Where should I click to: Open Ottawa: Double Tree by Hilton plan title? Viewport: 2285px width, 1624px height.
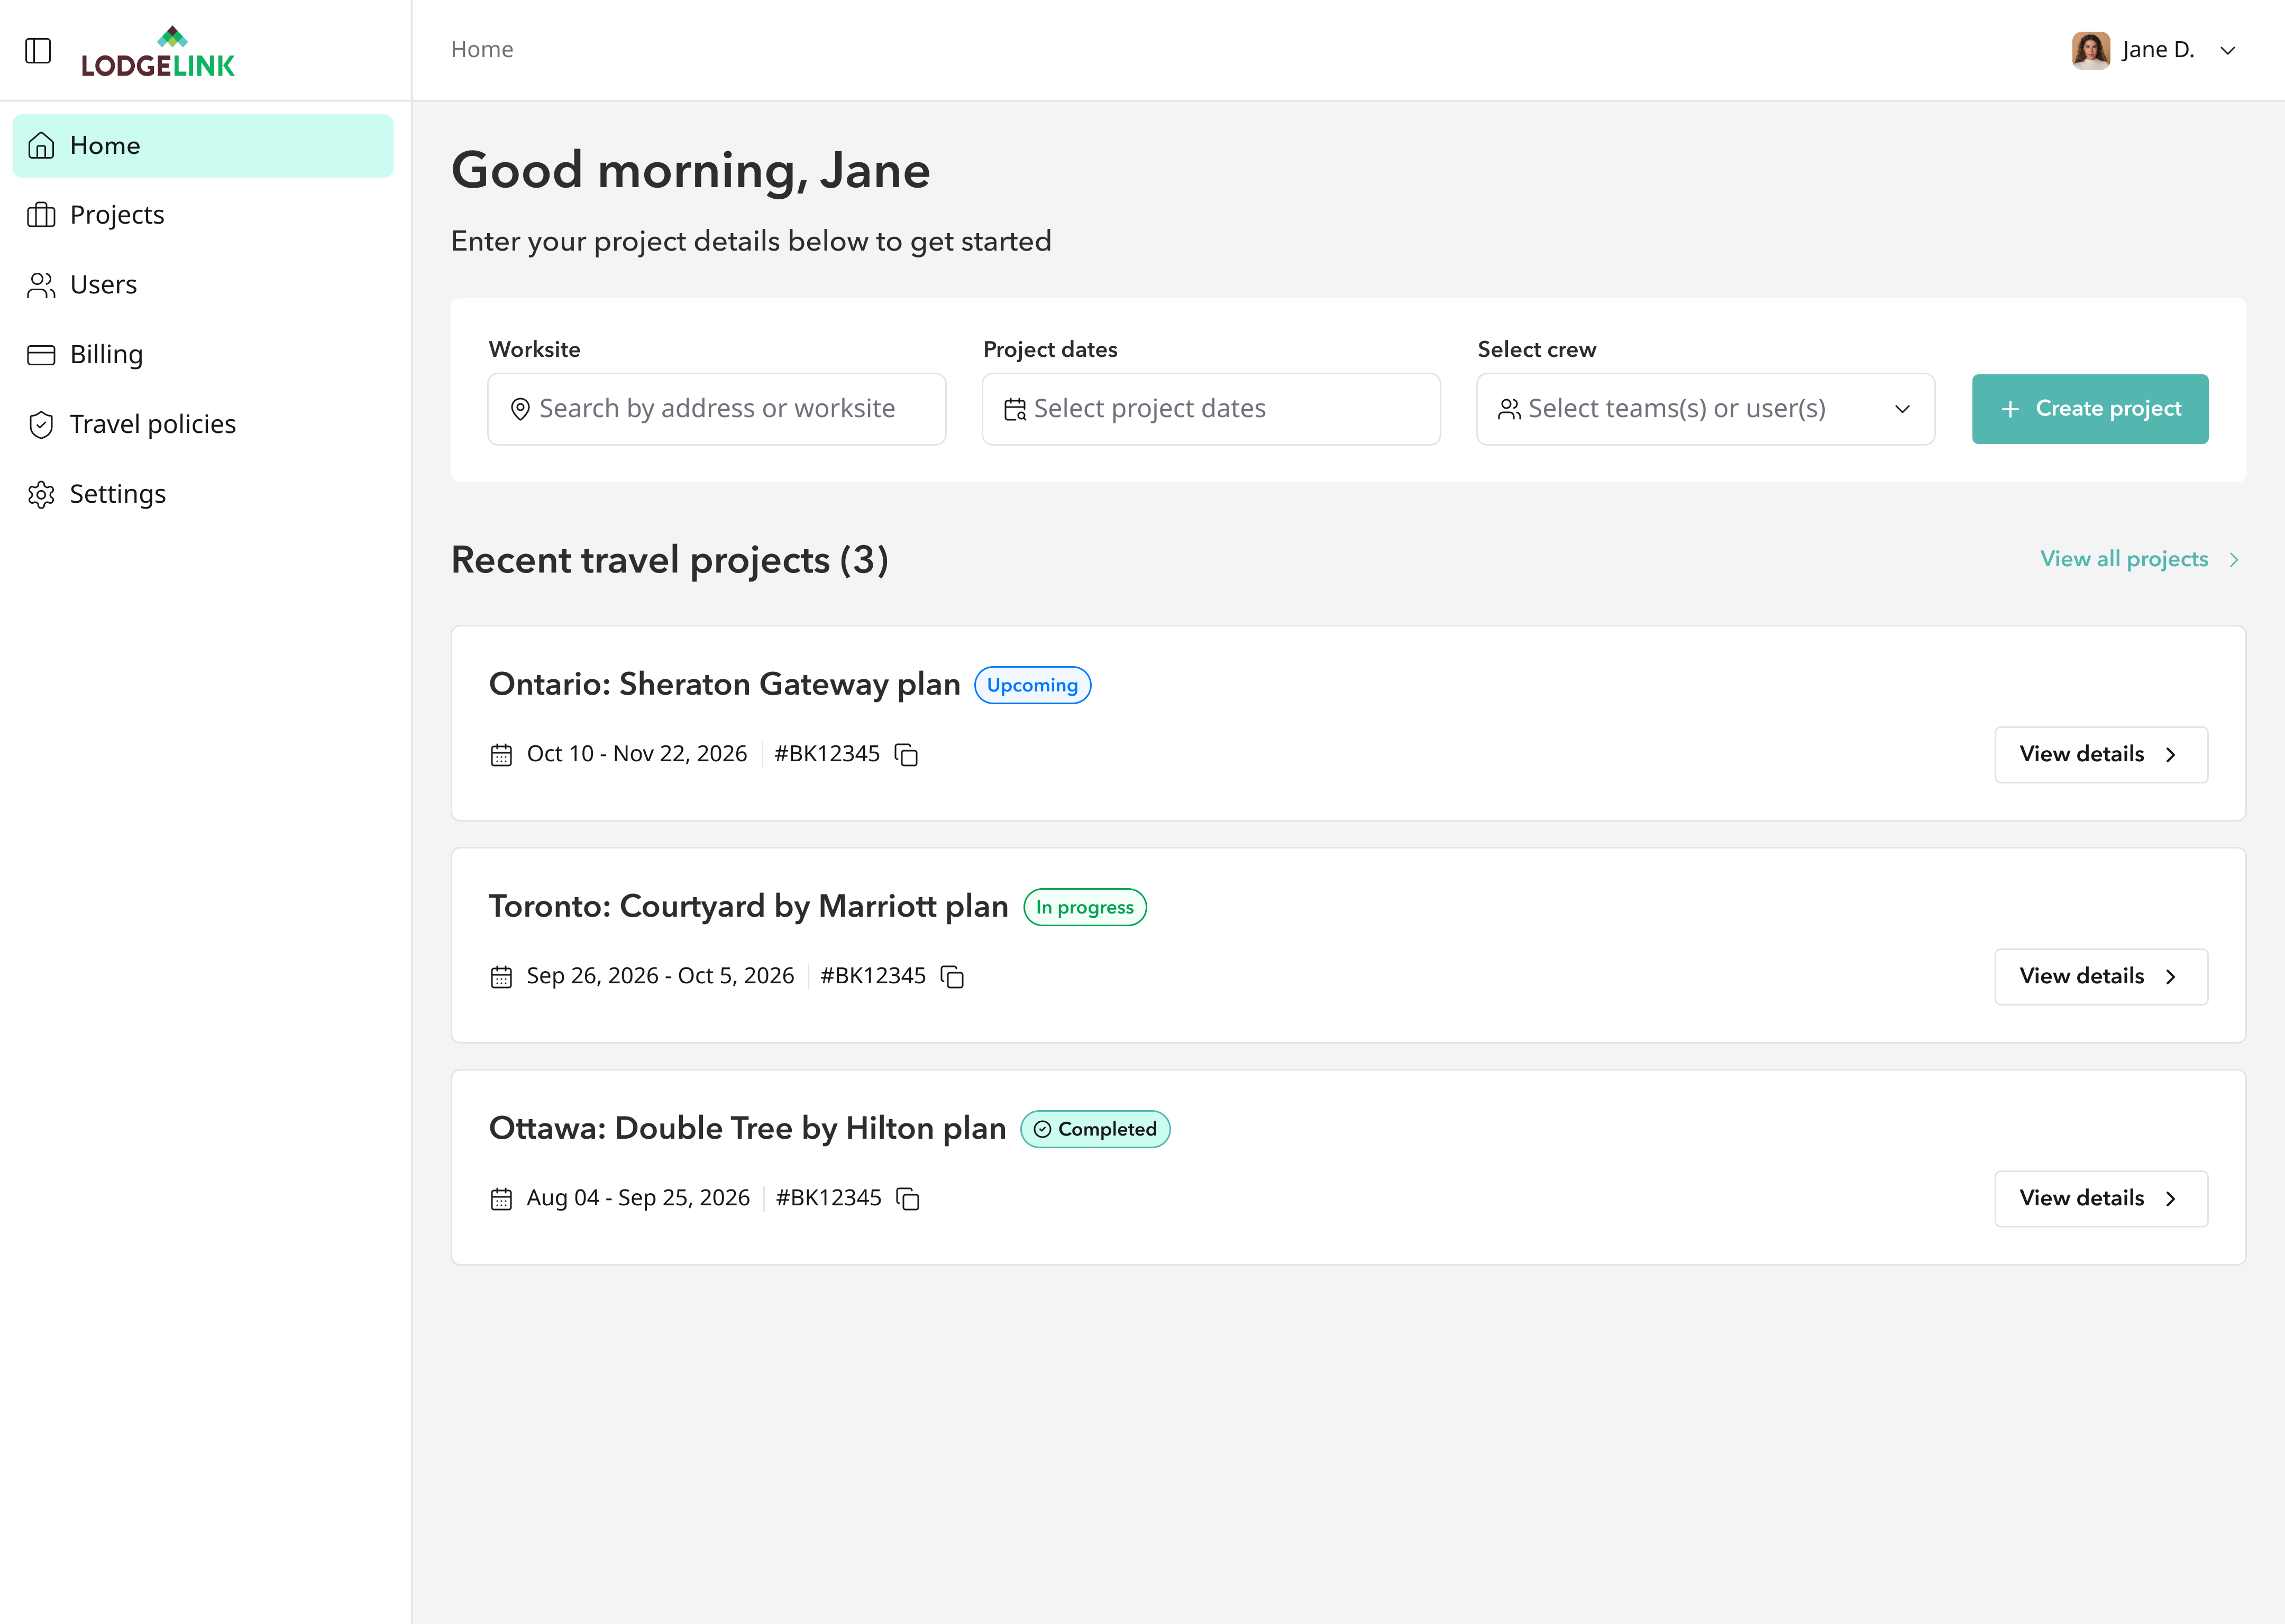pos(747,1128)
